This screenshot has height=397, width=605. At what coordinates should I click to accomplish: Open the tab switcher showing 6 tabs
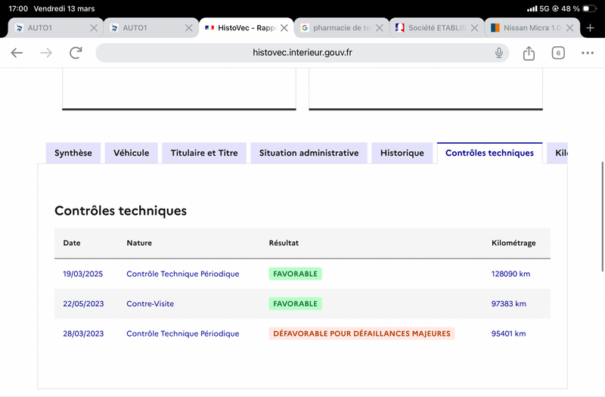[x=558, y=53]
